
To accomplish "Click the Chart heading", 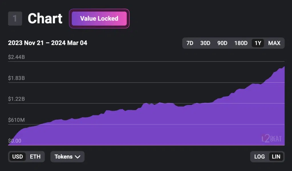I will (45, 19).
